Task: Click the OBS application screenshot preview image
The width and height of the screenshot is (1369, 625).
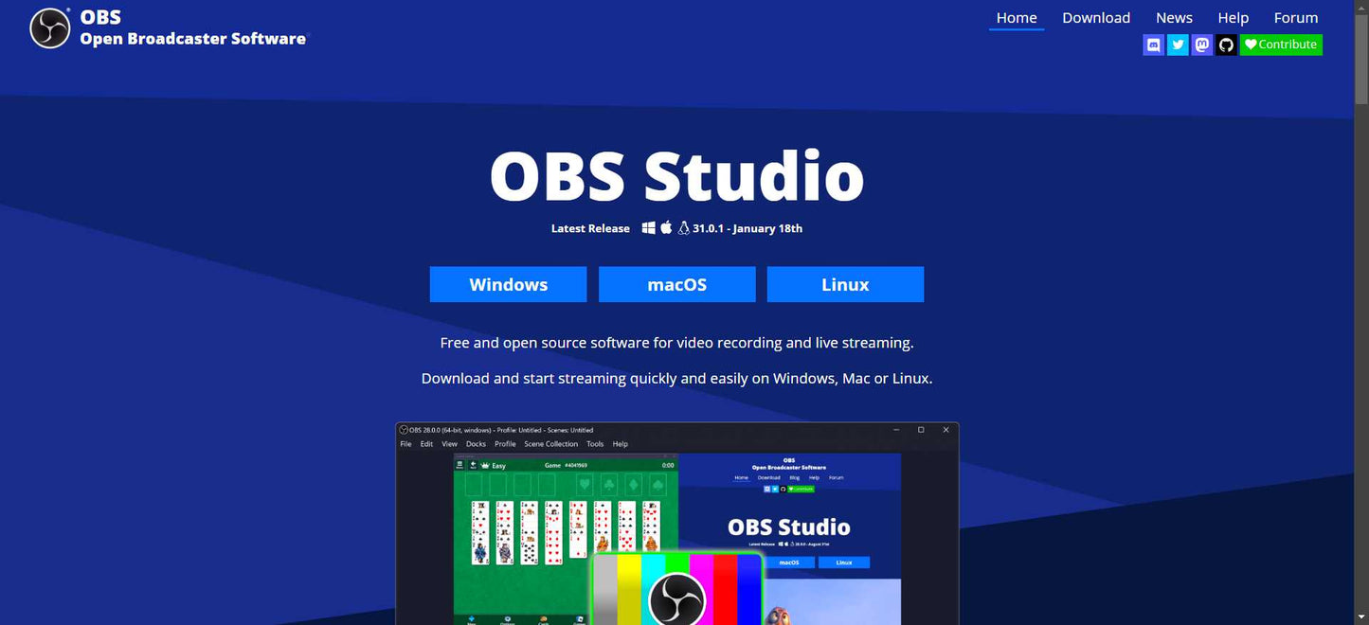Action: pos(676,524)
